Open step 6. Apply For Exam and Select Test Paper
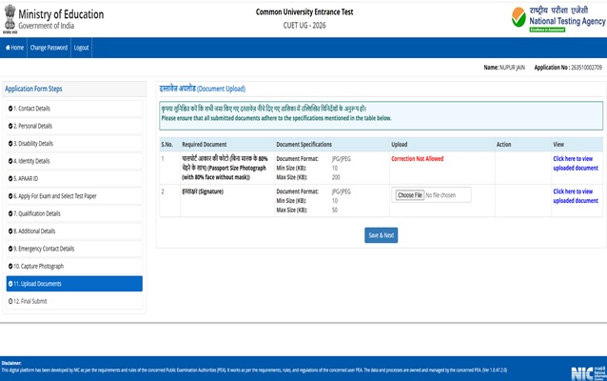 coord(74,196)
